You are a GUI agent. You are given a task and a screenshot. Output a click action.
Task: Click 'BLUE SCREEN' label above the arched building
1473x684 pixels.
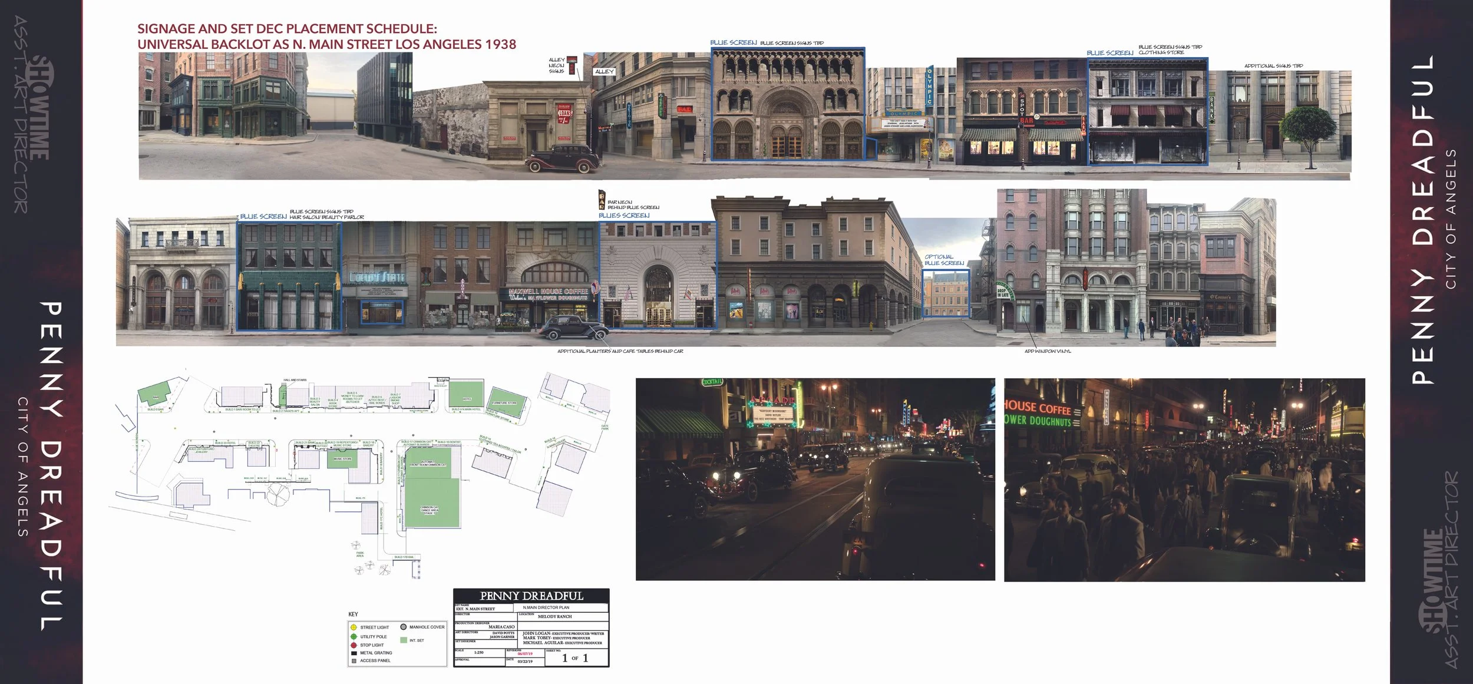point(733,43)
